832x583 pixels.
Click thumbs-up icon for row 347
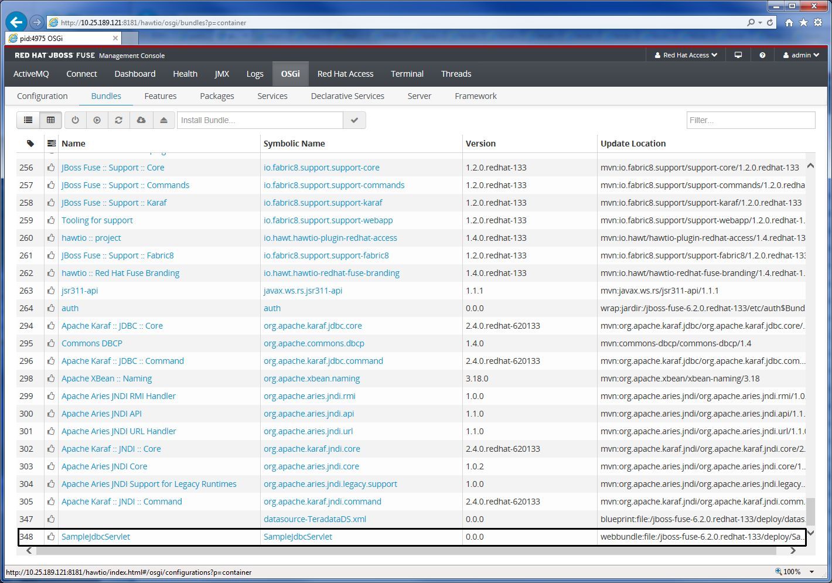[51, 519]
